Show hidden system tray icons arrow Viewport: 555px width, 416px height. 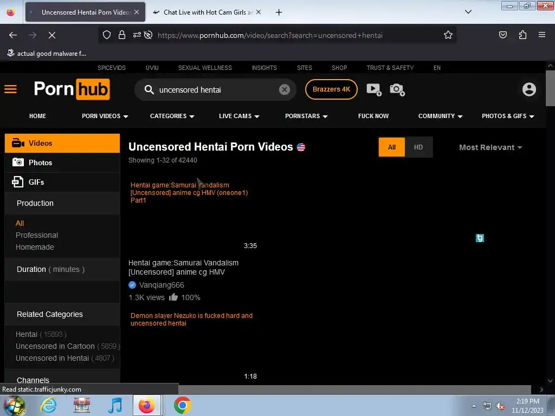474,406
